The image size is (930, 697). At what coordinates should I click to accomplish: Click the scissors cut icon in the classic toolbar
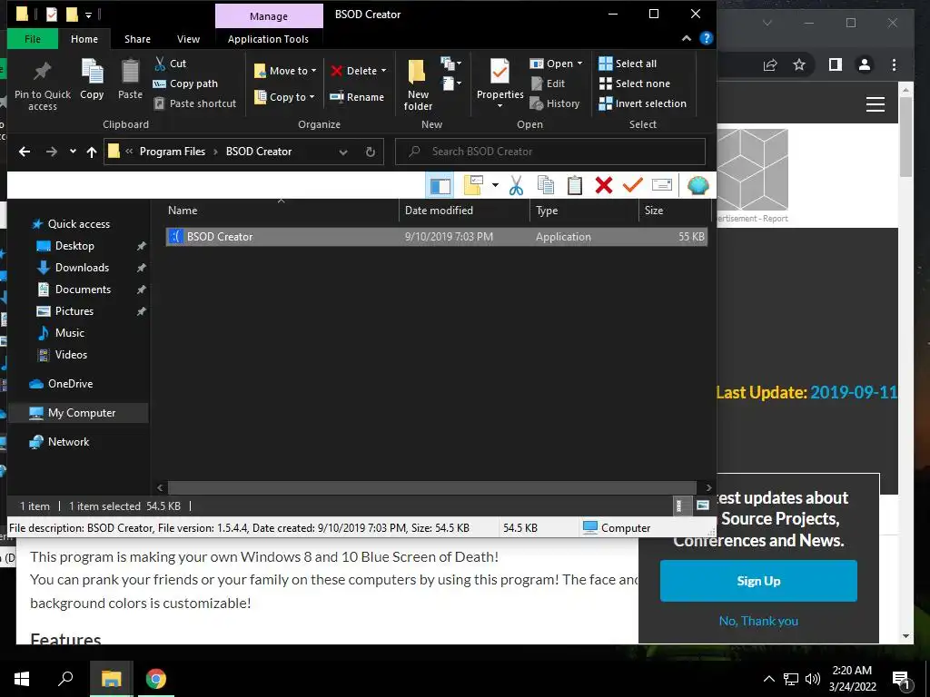[x=516, y=185]
